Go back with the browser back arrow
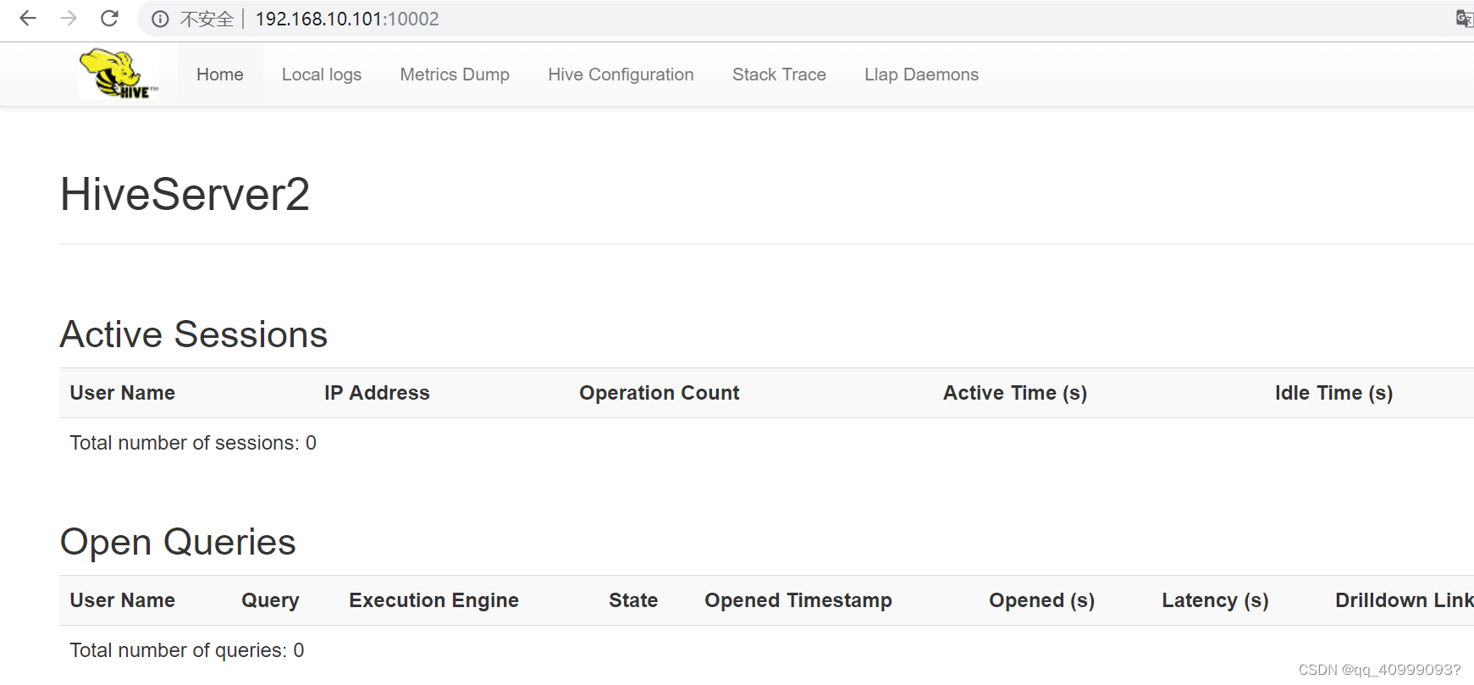Screen dimensions: 1474x685 point(28,19)
